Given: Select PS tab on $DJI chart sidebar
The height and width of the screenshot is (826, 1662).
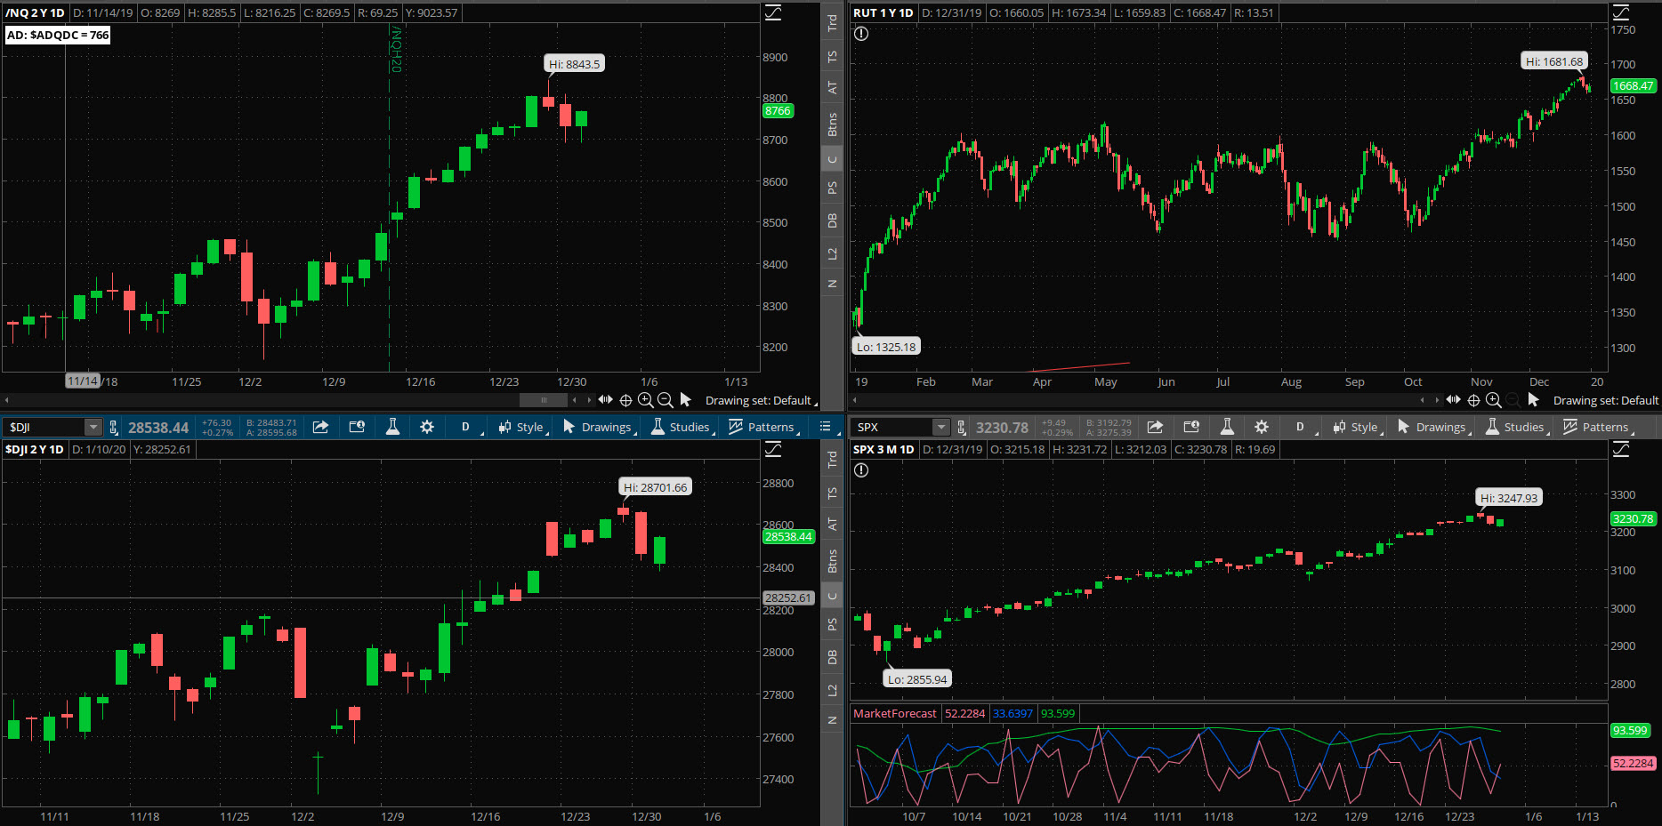Looking at the screenshot, I should pos(832,624).
